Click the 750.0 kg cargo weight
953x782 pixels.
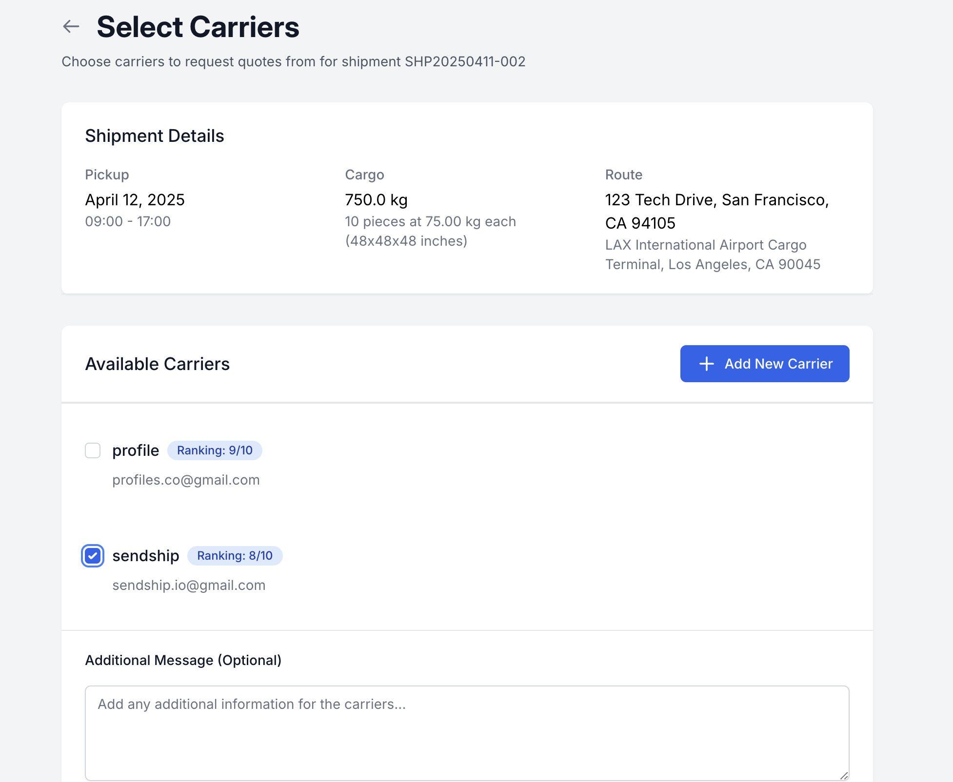point(376,200)
